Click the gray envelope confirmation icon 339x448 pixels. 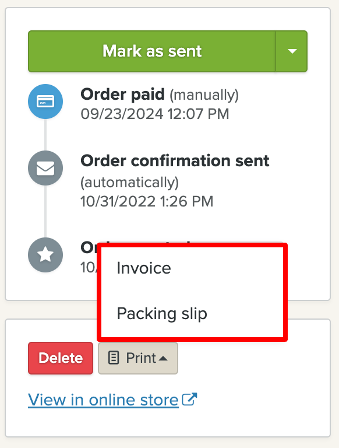(45, 168)
